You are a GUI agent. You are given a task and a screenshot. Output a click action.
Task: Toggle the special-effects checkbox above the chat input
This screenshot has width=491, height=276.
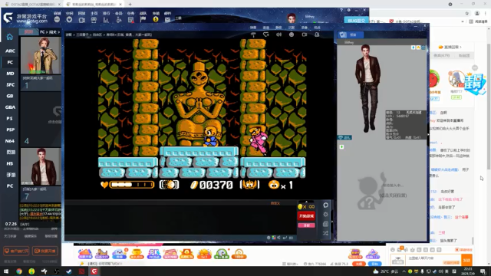click(457, 250)
